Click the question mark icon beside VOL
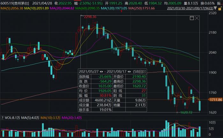This screenshot has width=223, height=138. (x=2, y=118)
